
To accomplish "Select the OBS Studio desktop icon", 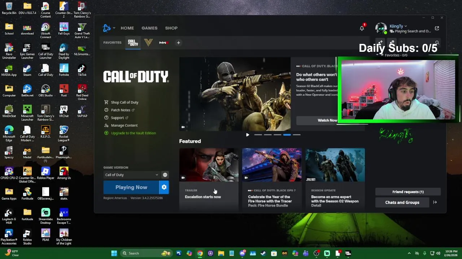I will click(x=45, y=91).
